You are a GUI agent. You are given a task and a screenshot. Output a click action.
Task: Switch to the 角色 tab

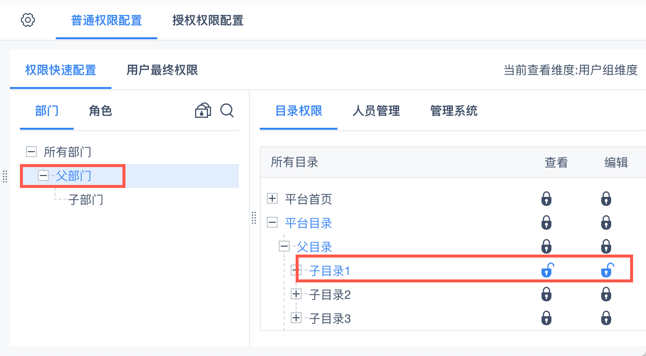click(101, 110)
